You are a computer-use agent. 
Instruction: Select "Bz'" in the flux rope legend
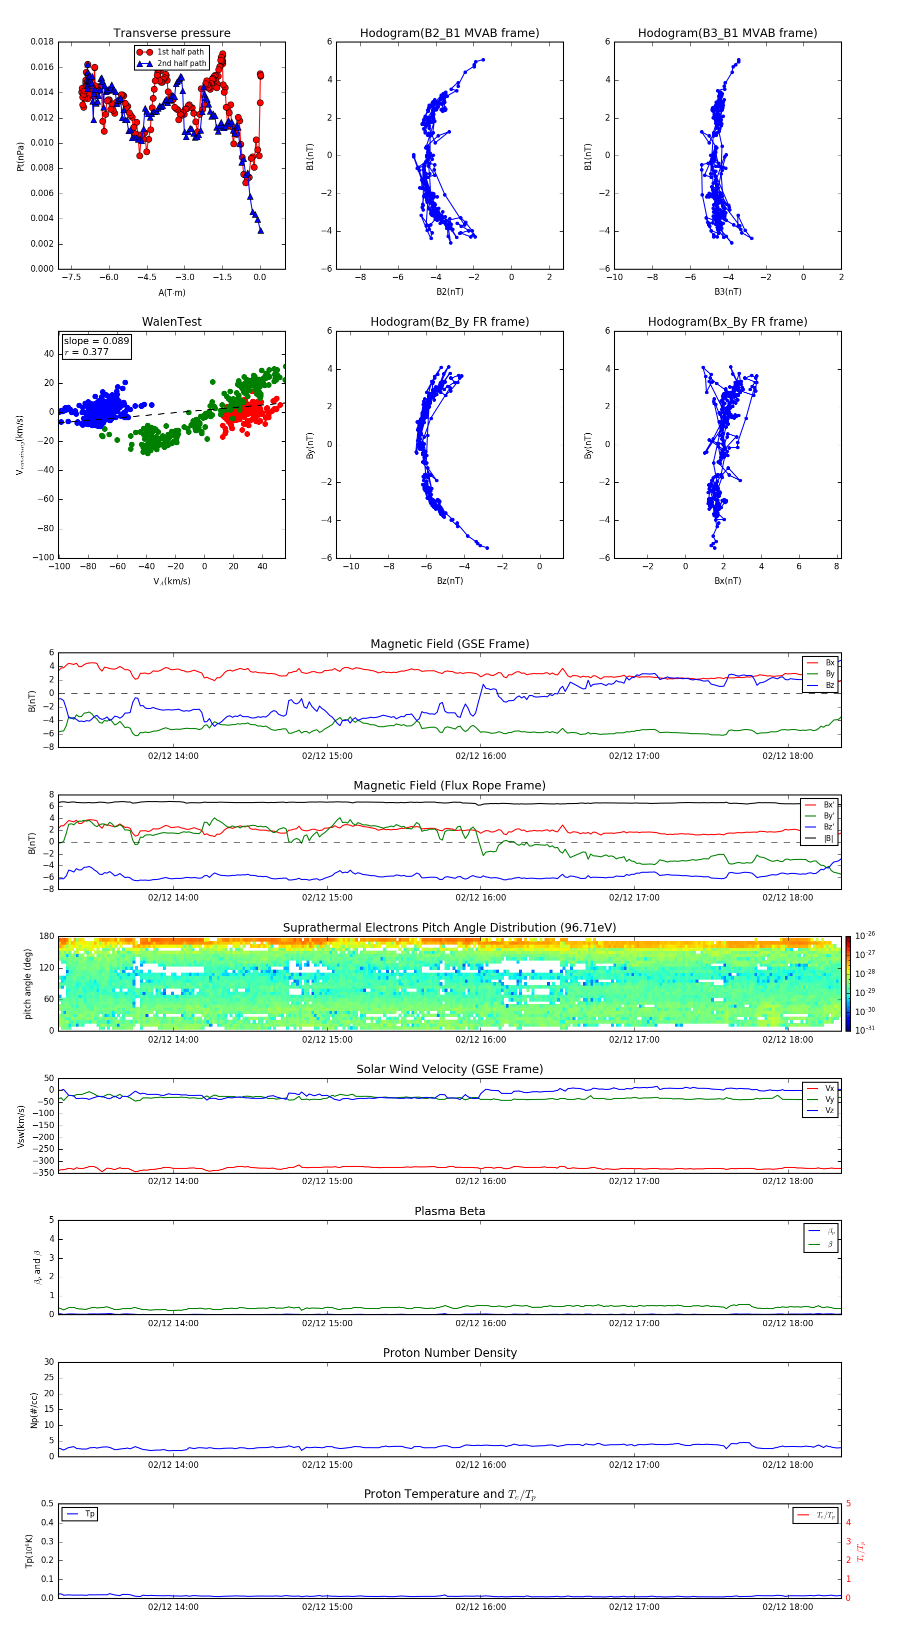(820, 827)
